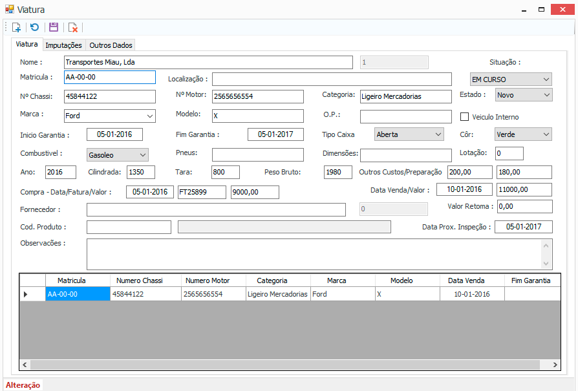Screen dimensions: 578x391
Task: Click the Data Prox. Inspeção date field
Action: (524, 227)
